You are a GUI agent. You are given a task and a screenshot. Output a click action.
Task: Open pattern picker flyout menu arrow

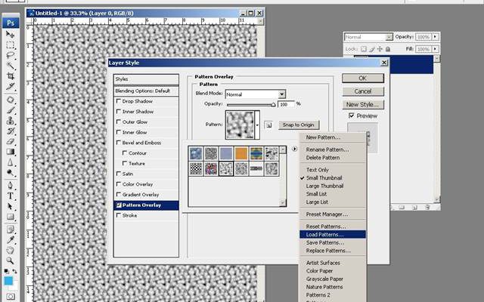click(x=295, y=149)
